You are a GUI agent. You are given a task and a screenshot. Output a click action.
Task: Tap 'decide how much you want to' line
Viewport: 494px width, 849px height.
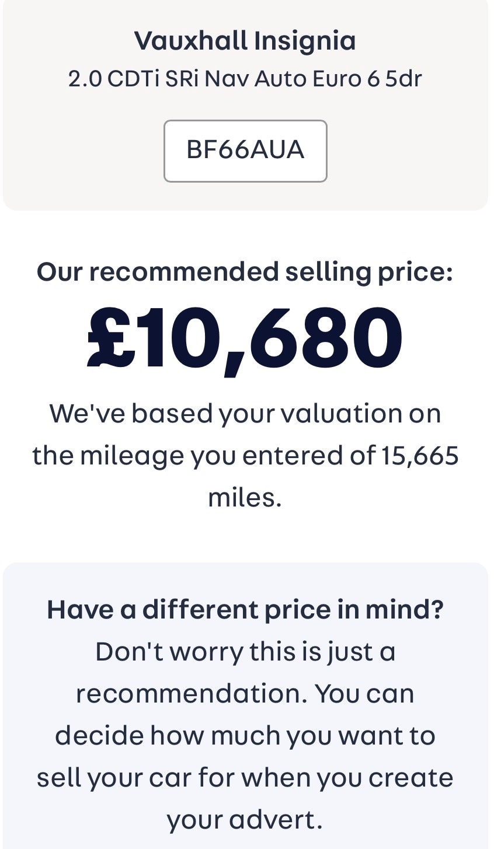[245, 736]
